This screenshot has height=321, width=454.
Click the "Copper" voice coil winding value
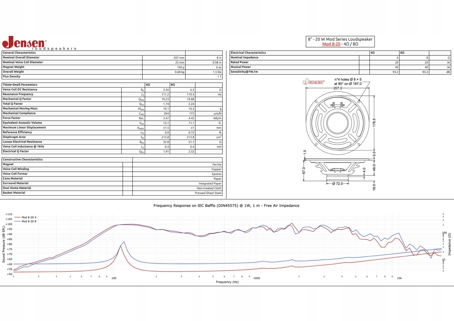click(x=216, y=169)
